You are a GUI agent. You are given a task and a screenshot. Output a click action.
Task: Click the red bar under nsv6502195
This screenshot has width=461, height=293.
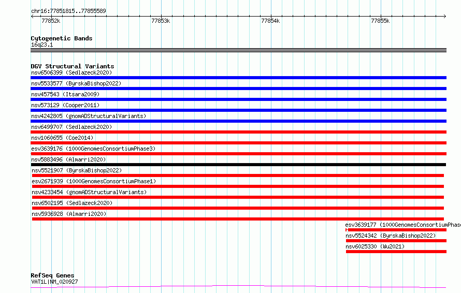click(238, 208)
